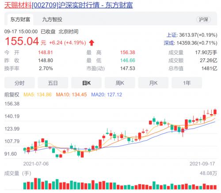Click the 沪深 market badge

click(x=203, y=19)
